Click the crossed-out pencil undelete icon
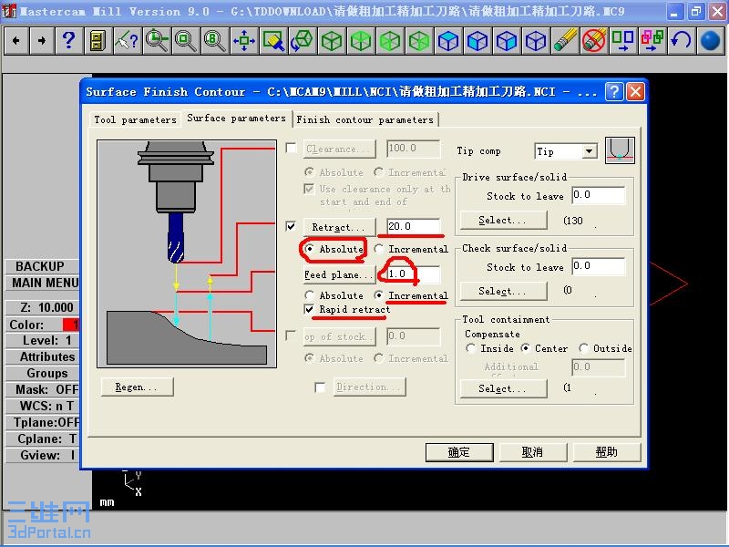Image resolution: width=729 pixels, height=547 pixels. (x=594, y=40)
